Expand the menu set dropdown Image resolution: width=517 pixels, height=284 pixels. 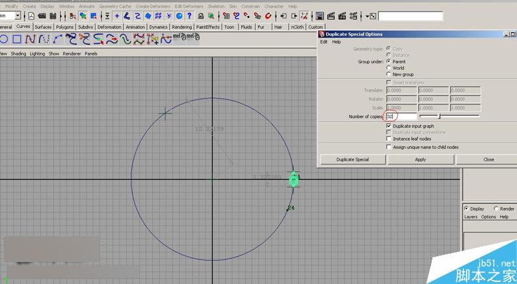click(x=18, y=15)
